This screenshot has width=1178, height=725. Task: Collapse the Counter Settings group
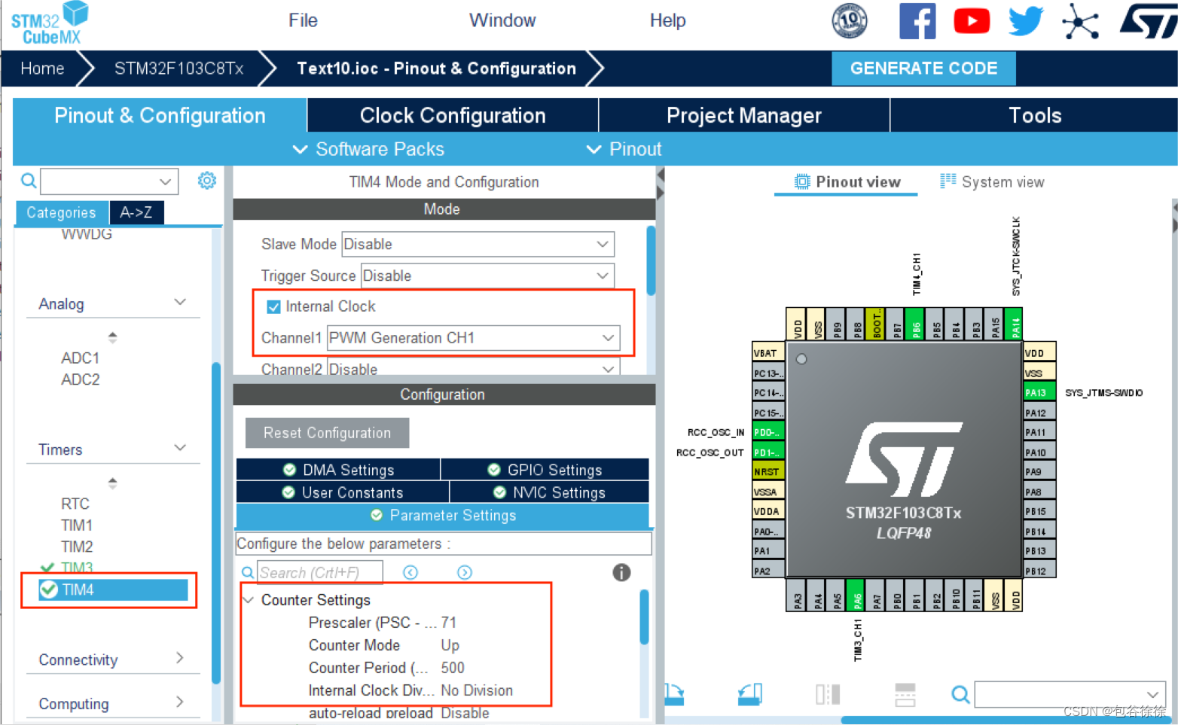coord(248,600)
